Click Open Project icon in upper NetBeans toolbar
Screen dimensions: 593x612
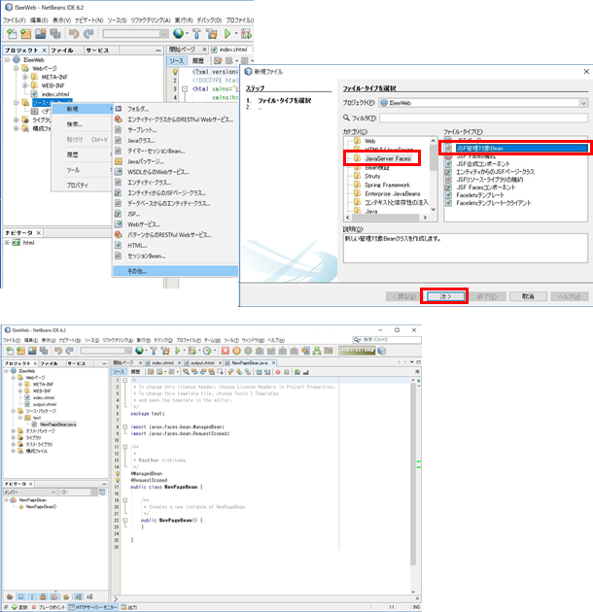pyautogui.click(x=41, y=34)
